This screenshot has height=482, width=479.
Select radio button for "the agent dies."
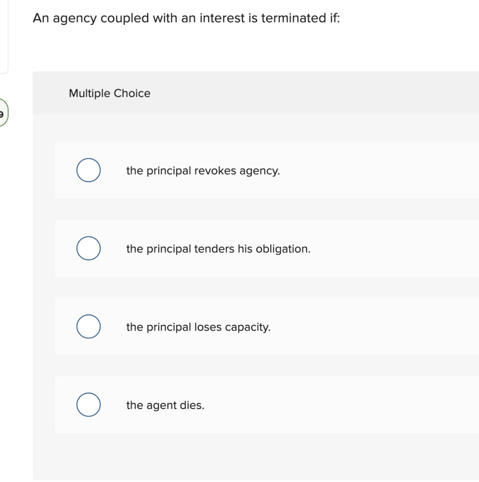[x=88, y=404]
